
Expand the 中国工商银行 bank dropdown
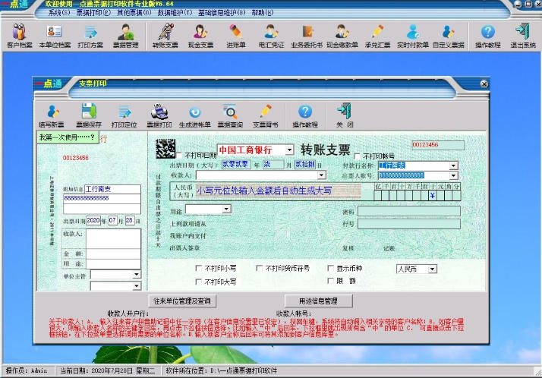[289, 150]
